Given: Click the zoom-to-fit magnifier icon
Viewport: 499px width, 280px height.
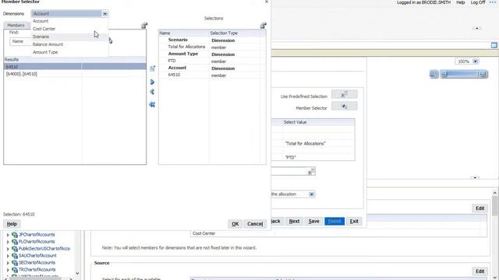Looking at the screenshot, I should point(434,74).
